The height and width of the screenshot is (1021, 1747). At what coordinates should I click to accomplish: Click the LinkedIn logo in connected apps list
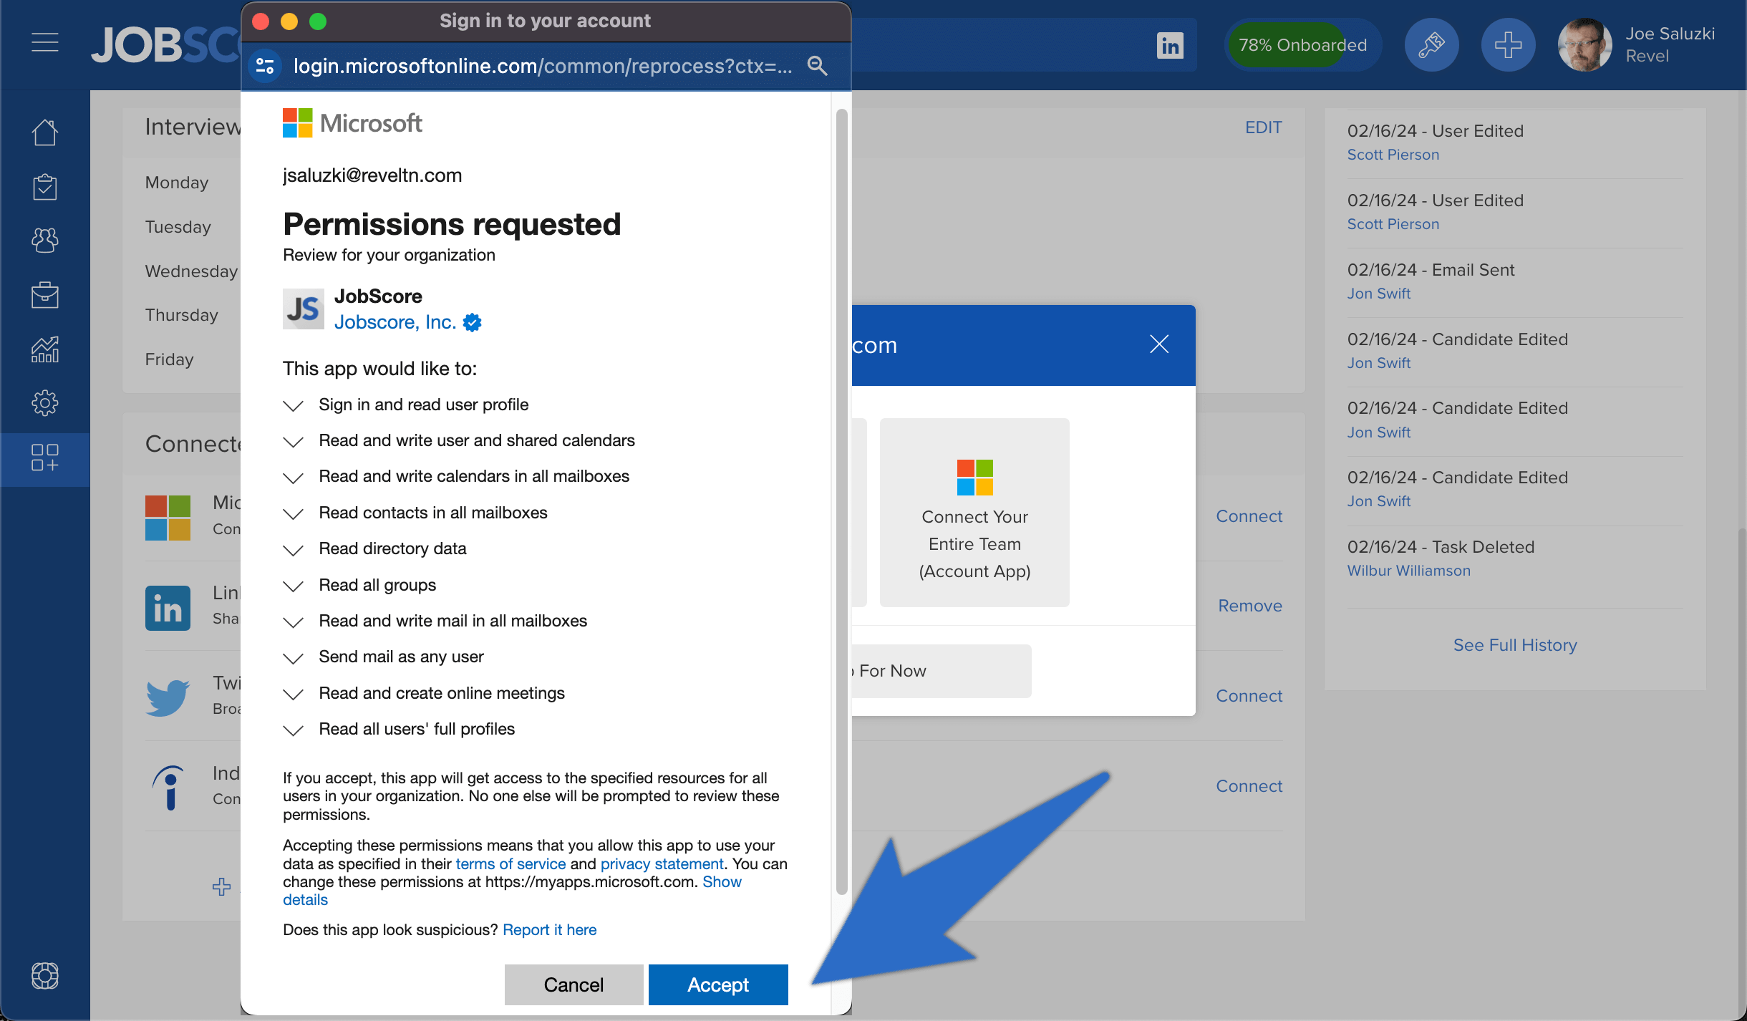click(168, 608)
